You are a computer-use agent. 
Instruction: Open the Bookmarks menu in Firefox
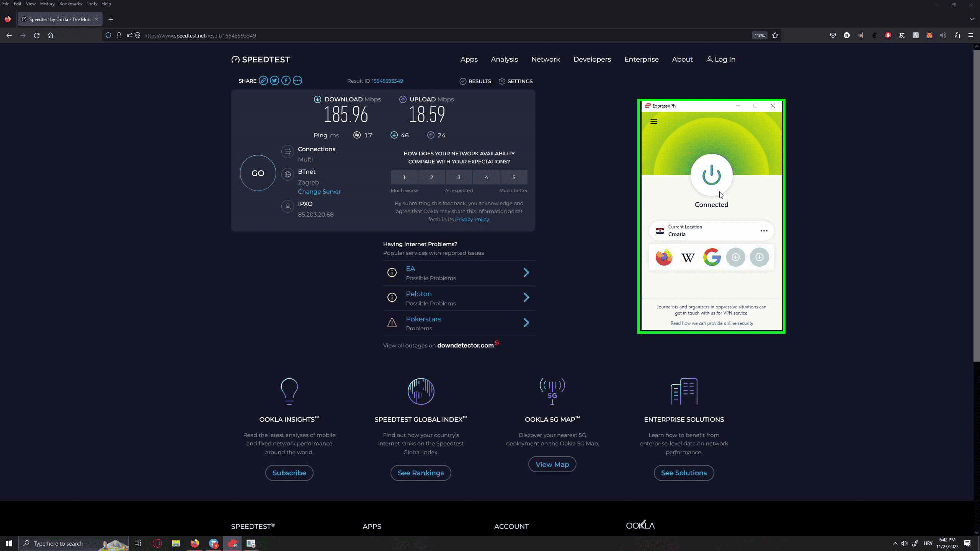70,4
